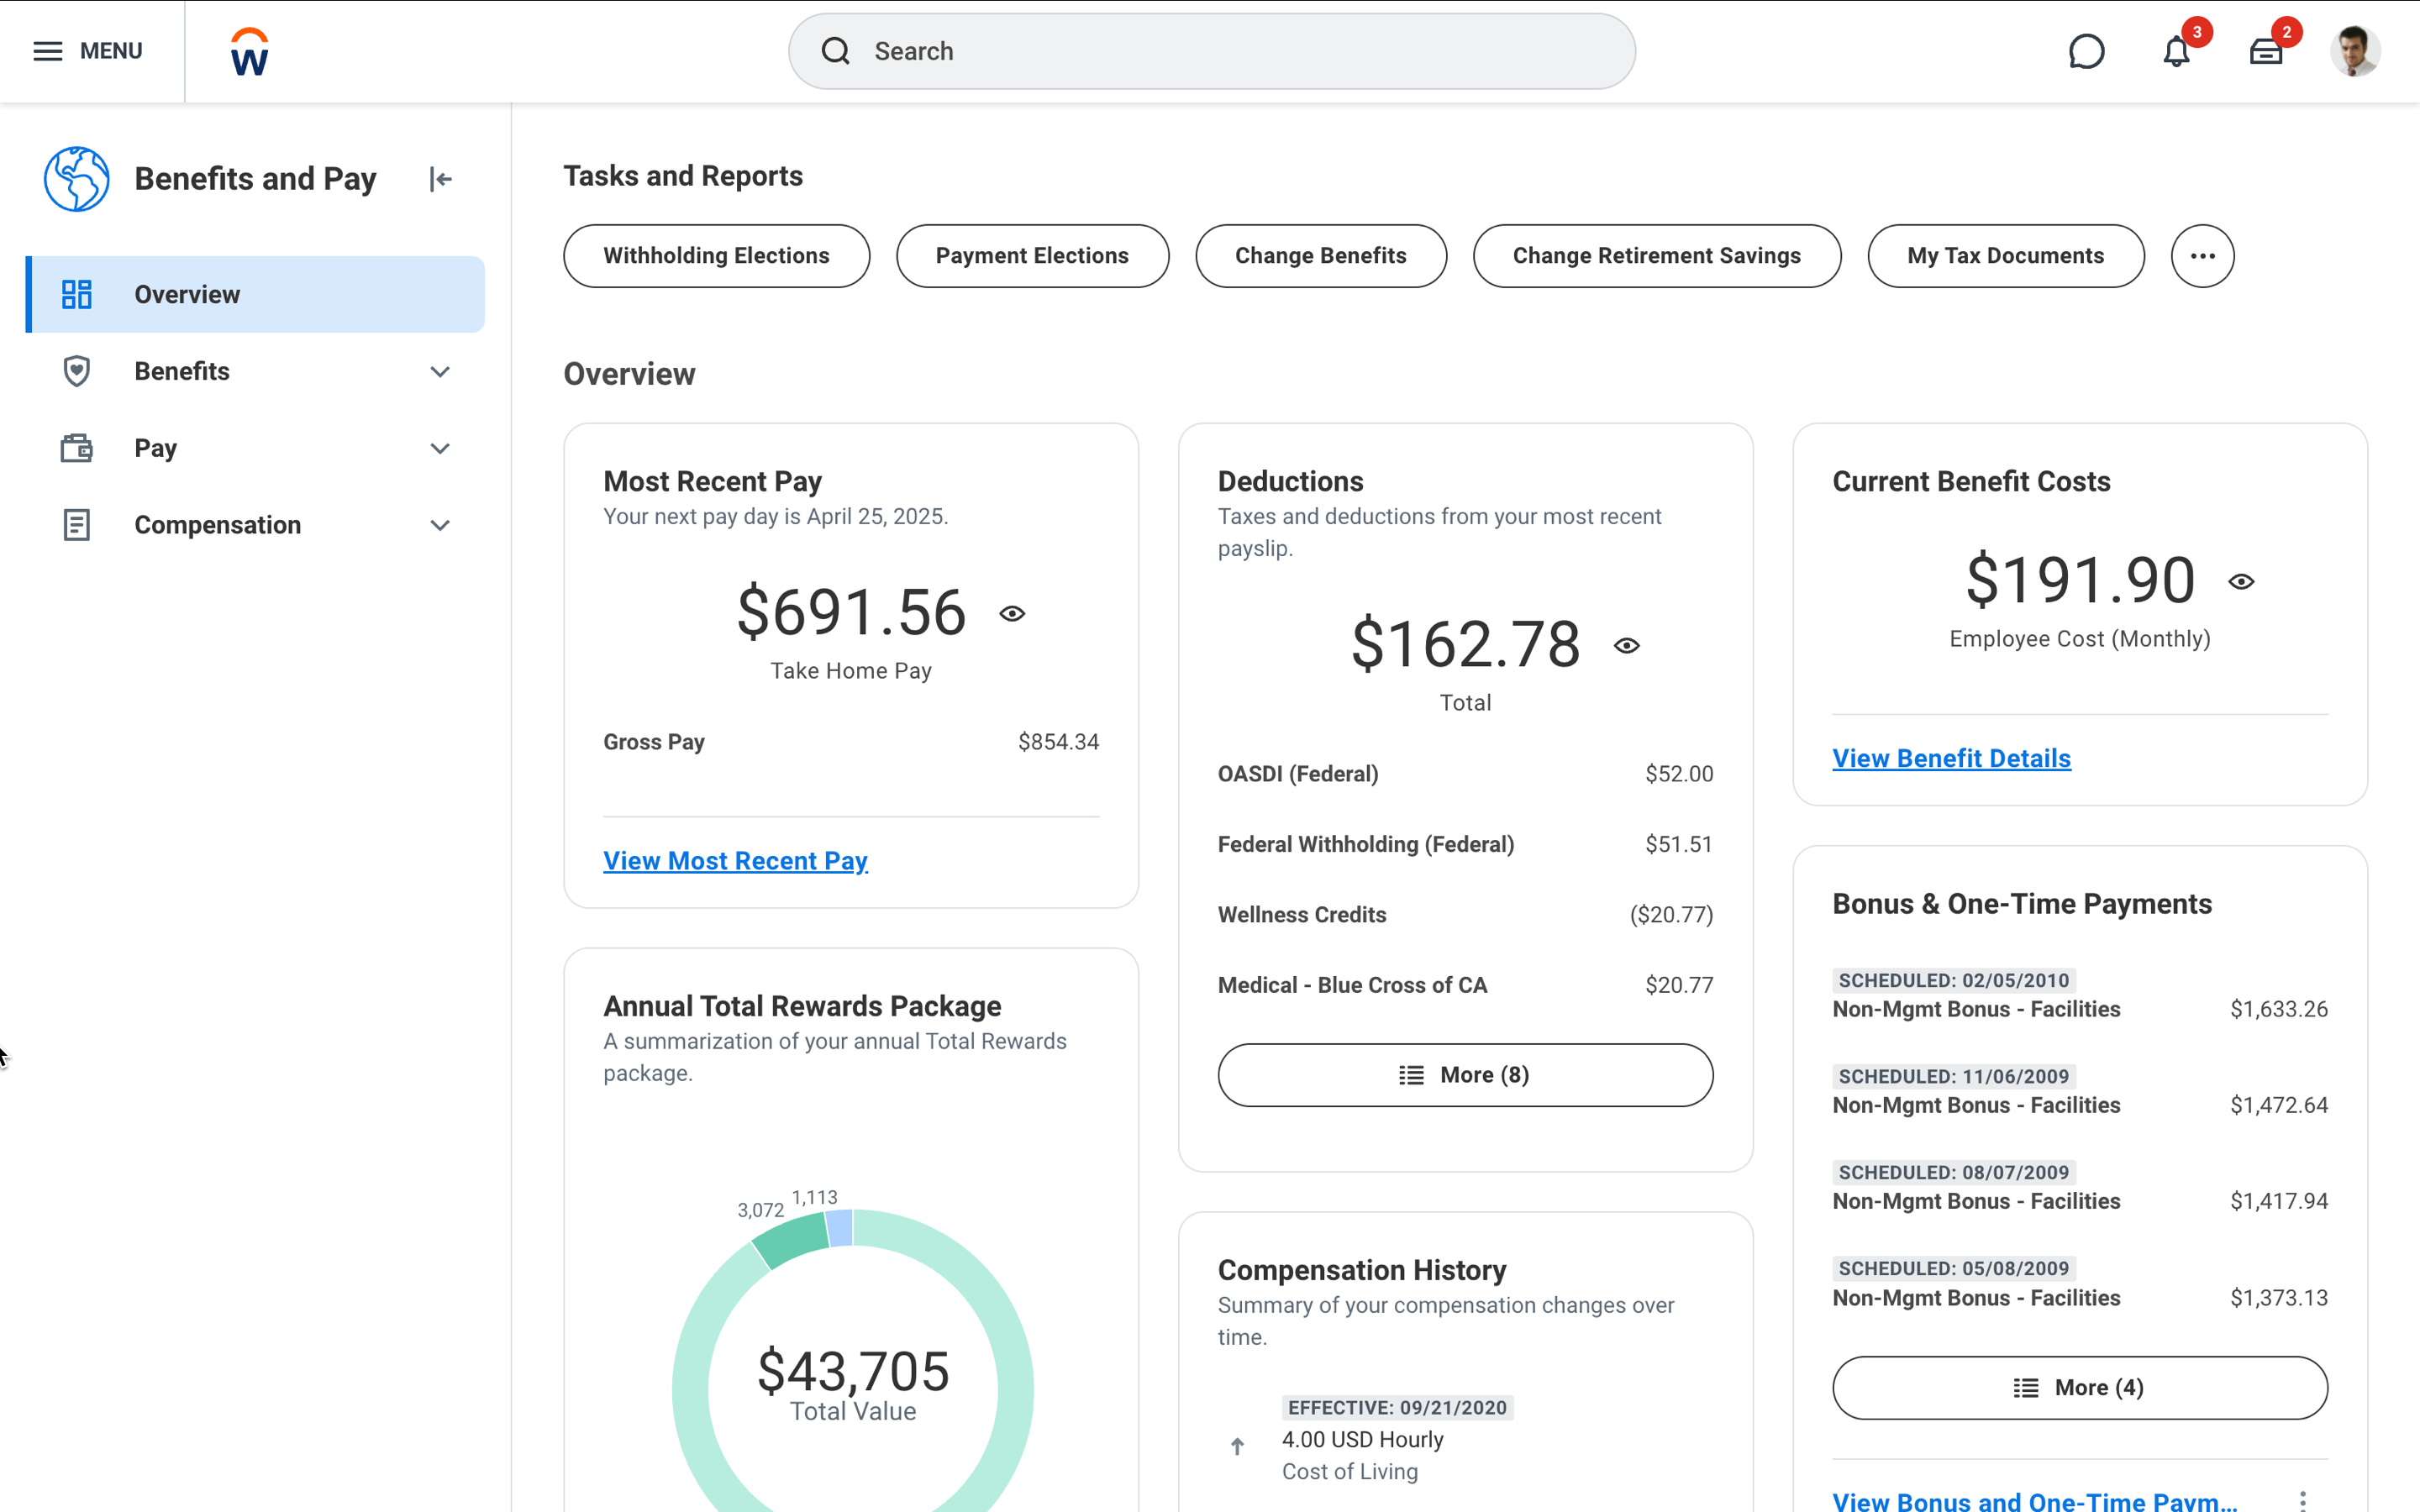Click View Benefit Details
Screen dimensions: 2420x1512
(x=1951, y=758)
